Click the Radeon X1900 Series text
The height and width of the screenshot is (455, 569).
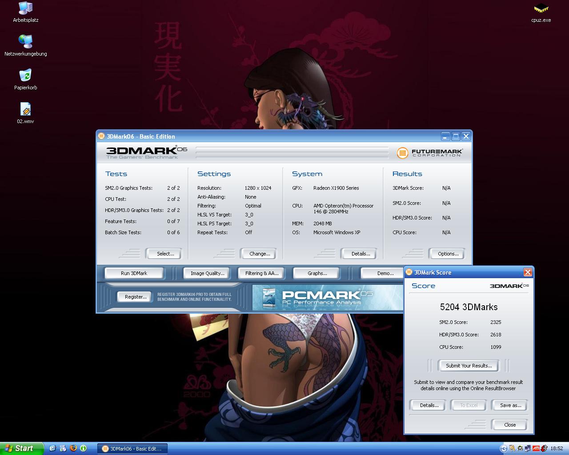pos(336,188)
